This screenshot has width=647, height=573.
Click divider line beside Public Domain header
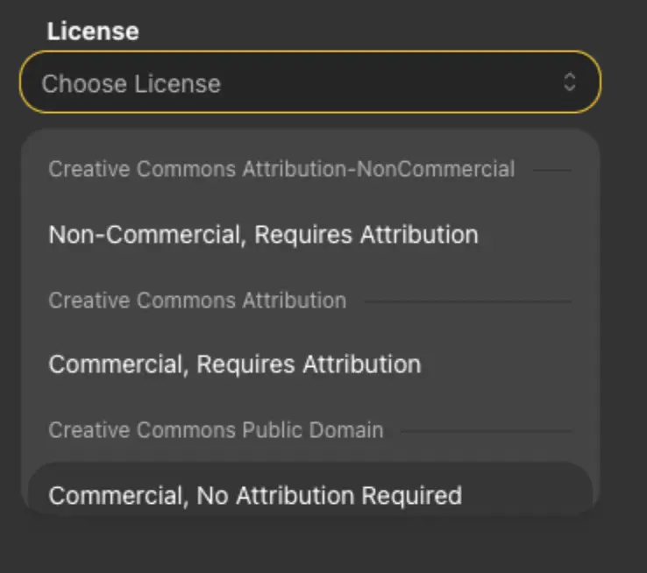click(486, 431)
